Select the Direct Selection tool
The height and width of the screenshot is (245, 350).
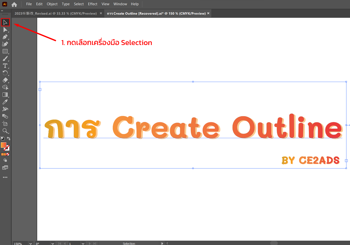pos(5,30)
